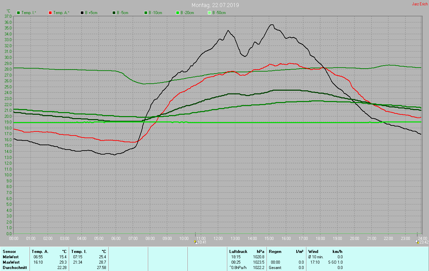This screenshot has width=429, height=271.
Task: Click the 'B -20cm' legend label
Action: [187, 13]
